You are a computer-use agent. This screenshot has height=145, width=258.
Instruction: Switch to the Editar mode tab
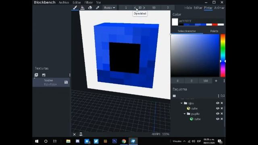point(198,8)
